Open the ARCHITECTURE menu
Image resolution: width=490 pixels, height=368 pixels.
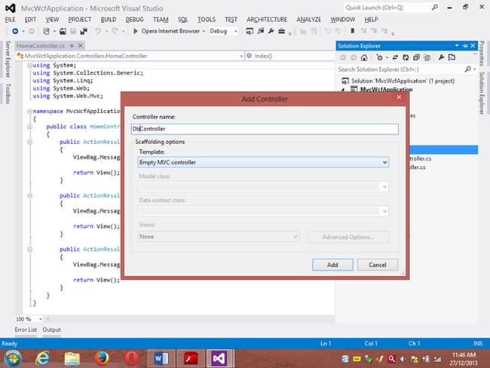265,19
